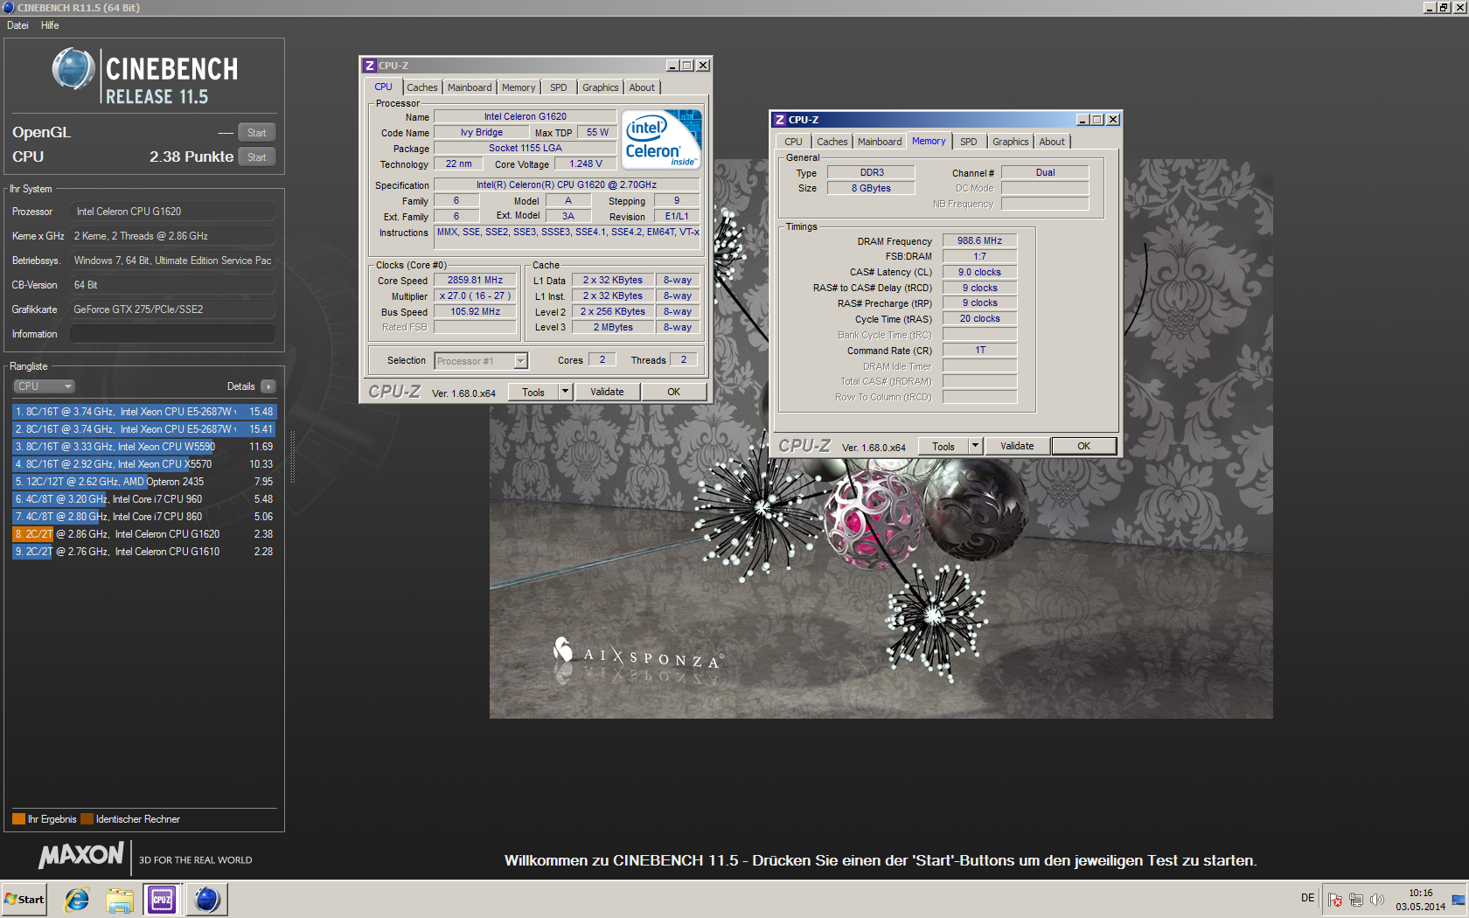Screen dimensions: 1469x918
Task: Open the CPU ranking type dropdown
Action: tap(44, 386)
